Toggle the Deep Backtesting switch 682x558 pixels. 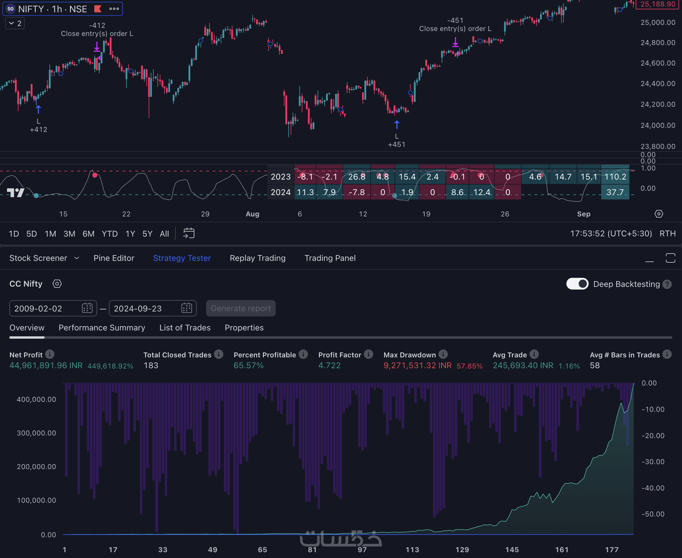(577, 284)
